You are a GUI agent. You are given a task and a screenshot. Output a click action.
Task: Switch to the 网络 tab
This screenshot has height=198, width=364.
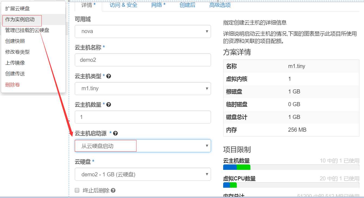click(x=158, y=5)
